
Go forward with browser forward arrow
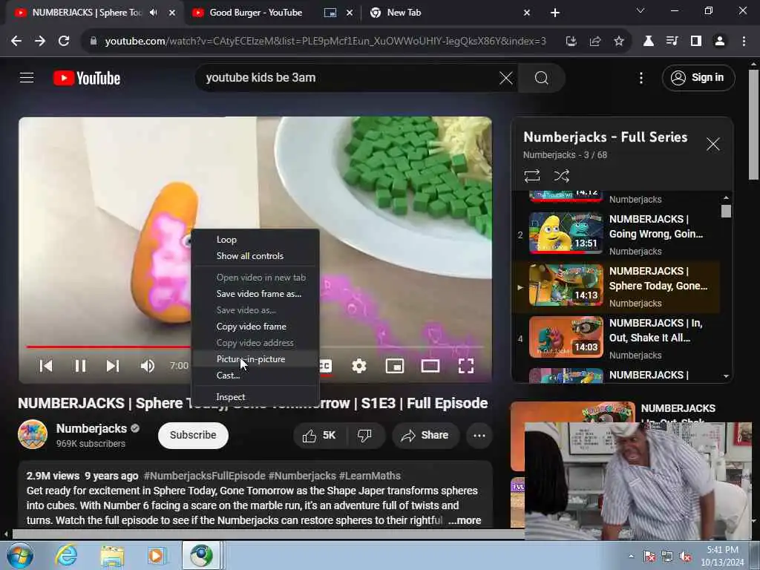(40, 42)
